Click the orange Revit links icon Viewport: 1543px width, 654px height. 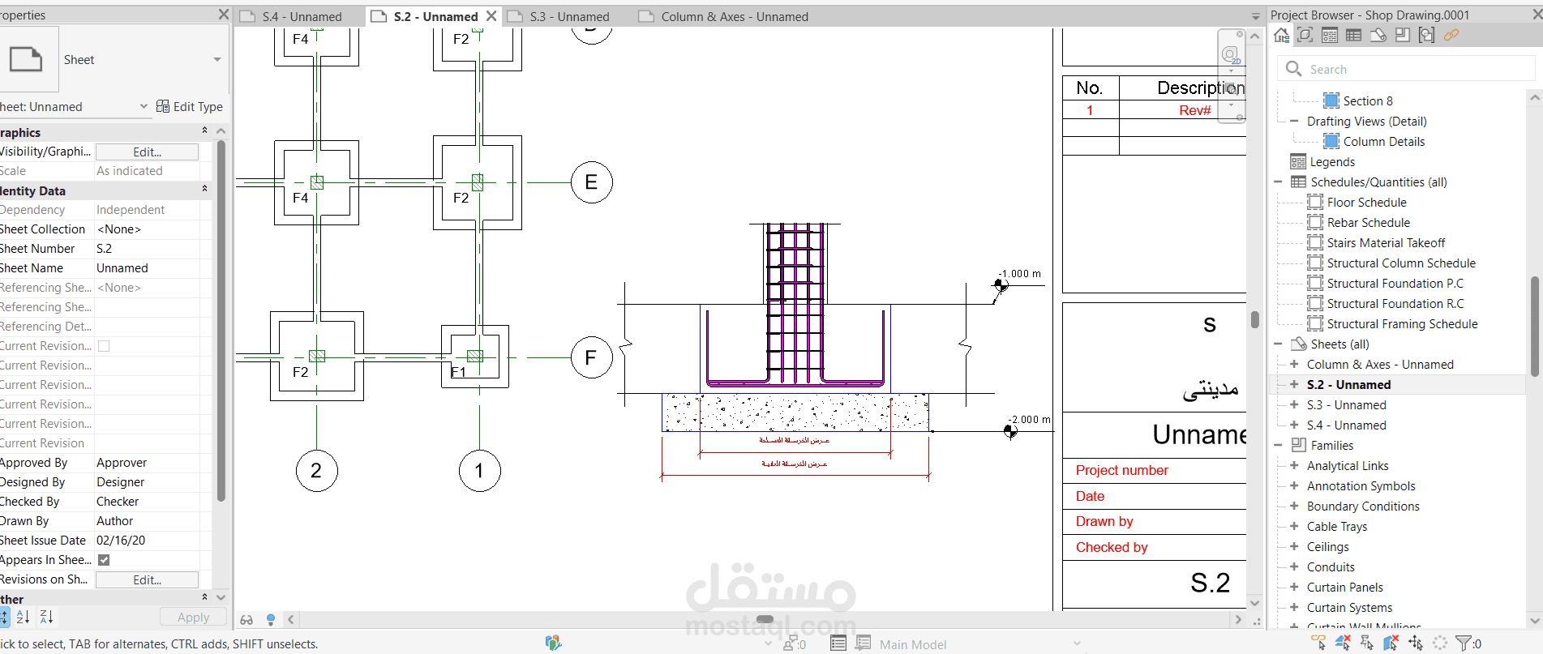point(1451,35)
